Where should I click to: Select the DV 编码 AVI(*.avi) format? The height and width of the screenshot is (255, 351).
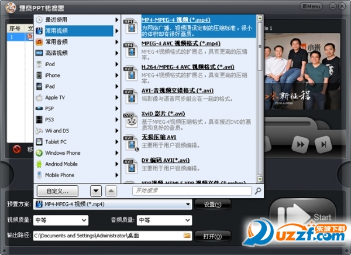pyautogui.click(x=189, y=166)
